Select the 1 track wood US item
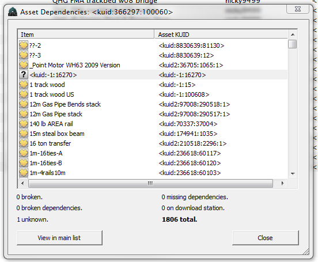 tap(52, 94)
